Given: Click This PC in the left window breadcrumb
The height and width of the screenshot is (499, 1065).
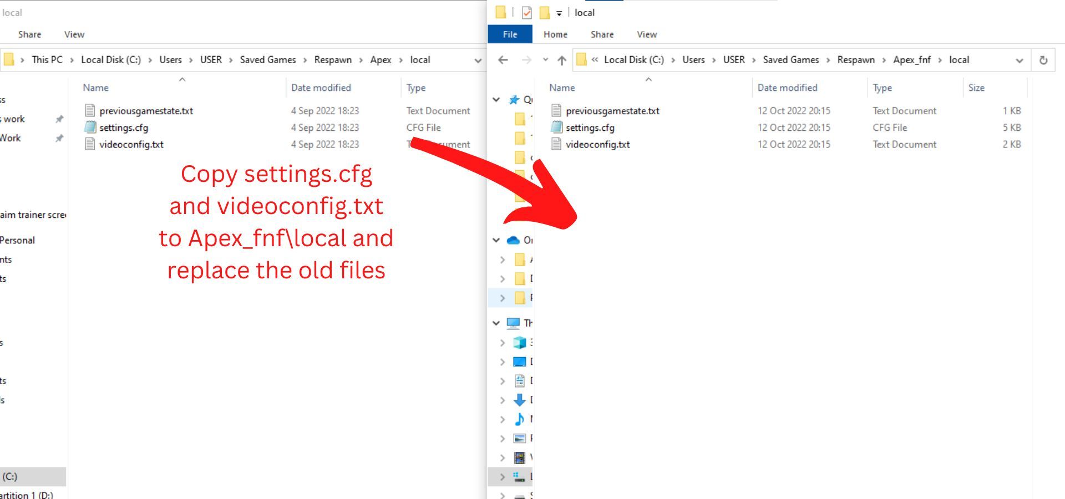Looking at the screenshot, I should [x=47, y=60].
